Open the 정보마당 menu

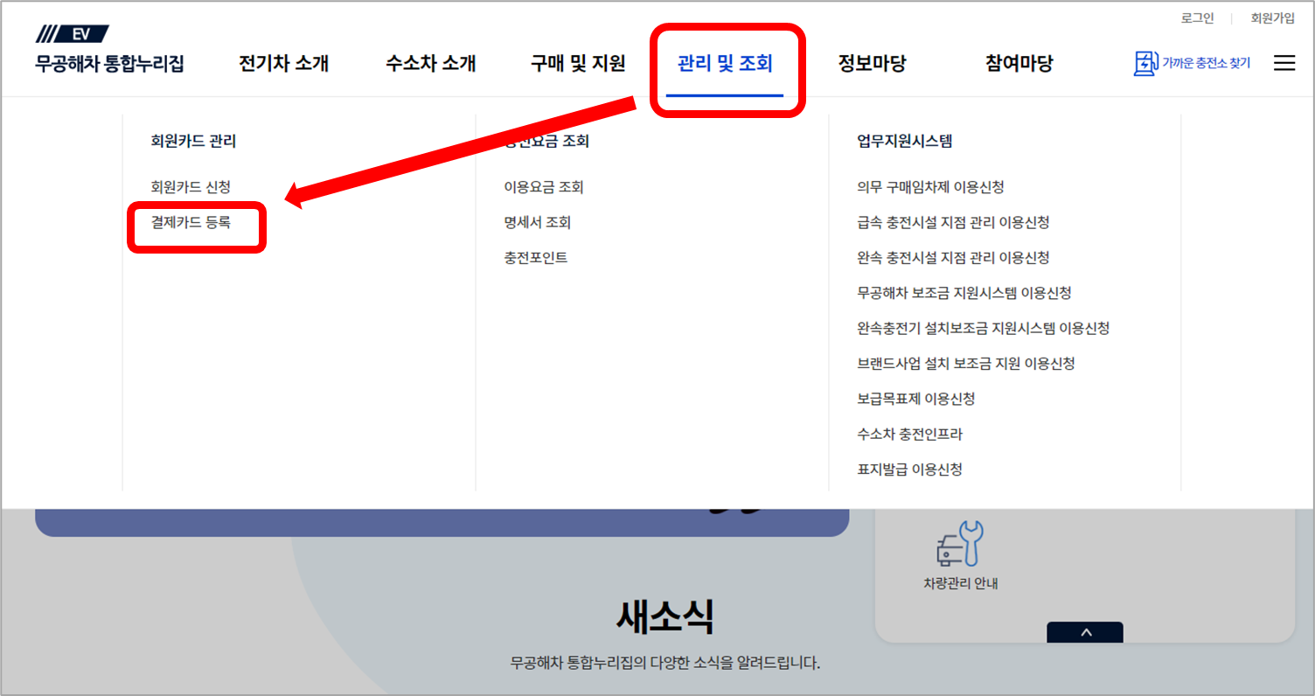872,64
